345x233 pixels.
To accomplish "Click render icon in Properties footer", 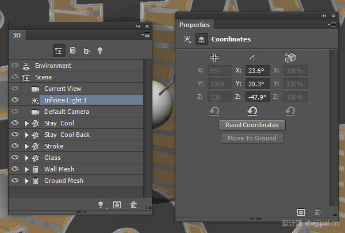I will 301,212.
